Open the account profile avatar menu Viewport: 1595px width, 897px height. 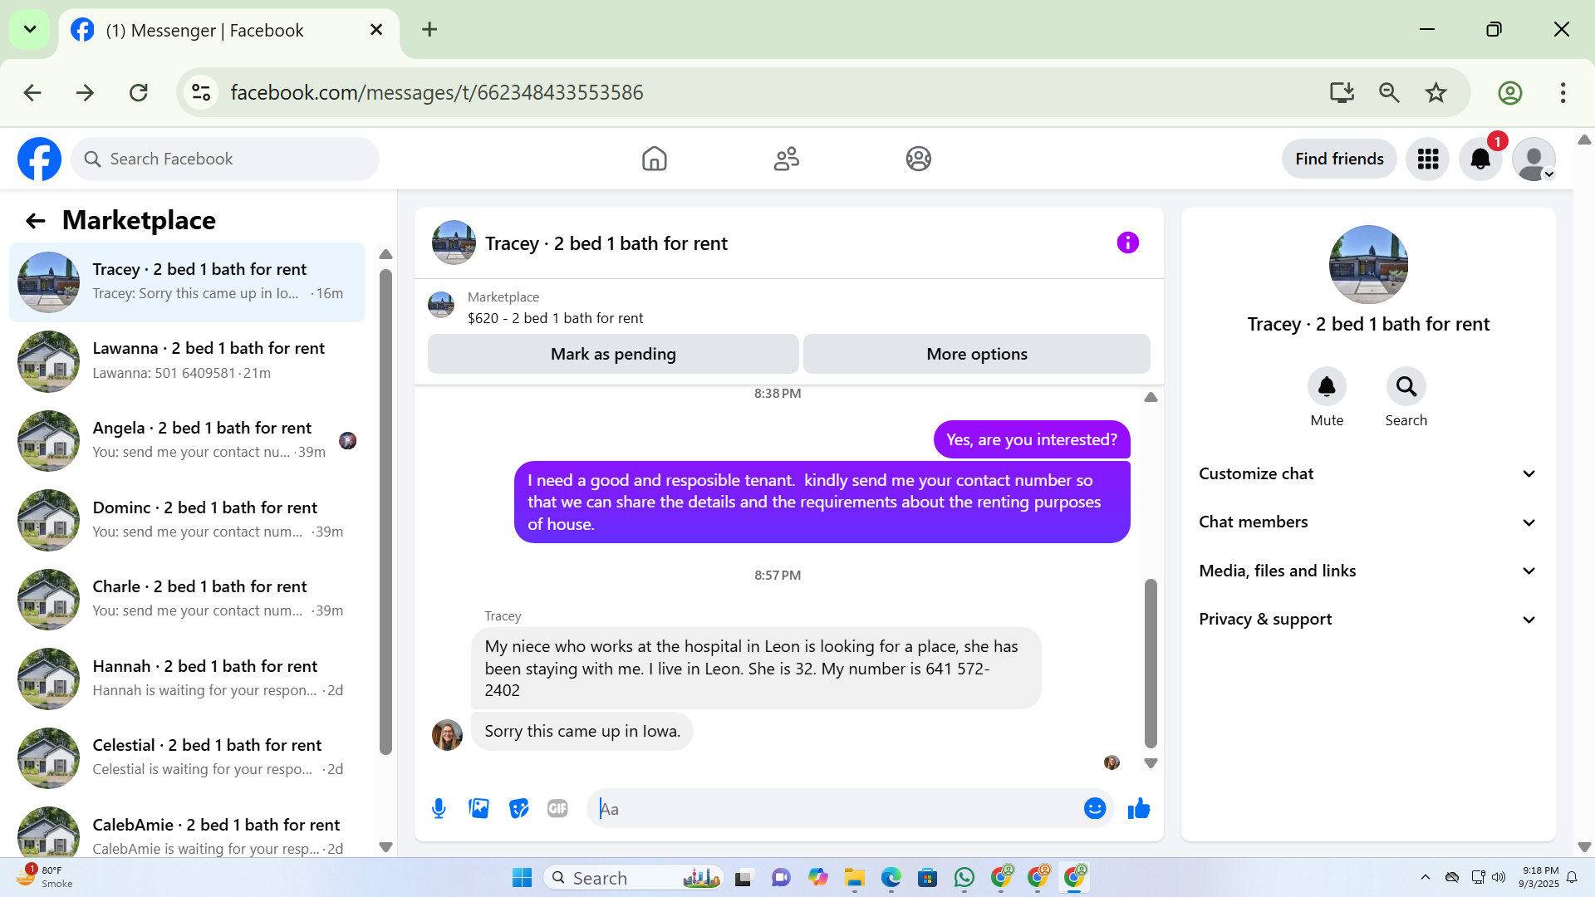[x=1534, y=159]
